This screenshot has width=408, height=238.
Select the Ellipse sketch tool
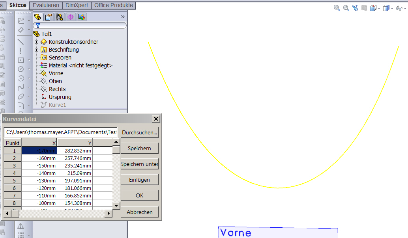21,97
